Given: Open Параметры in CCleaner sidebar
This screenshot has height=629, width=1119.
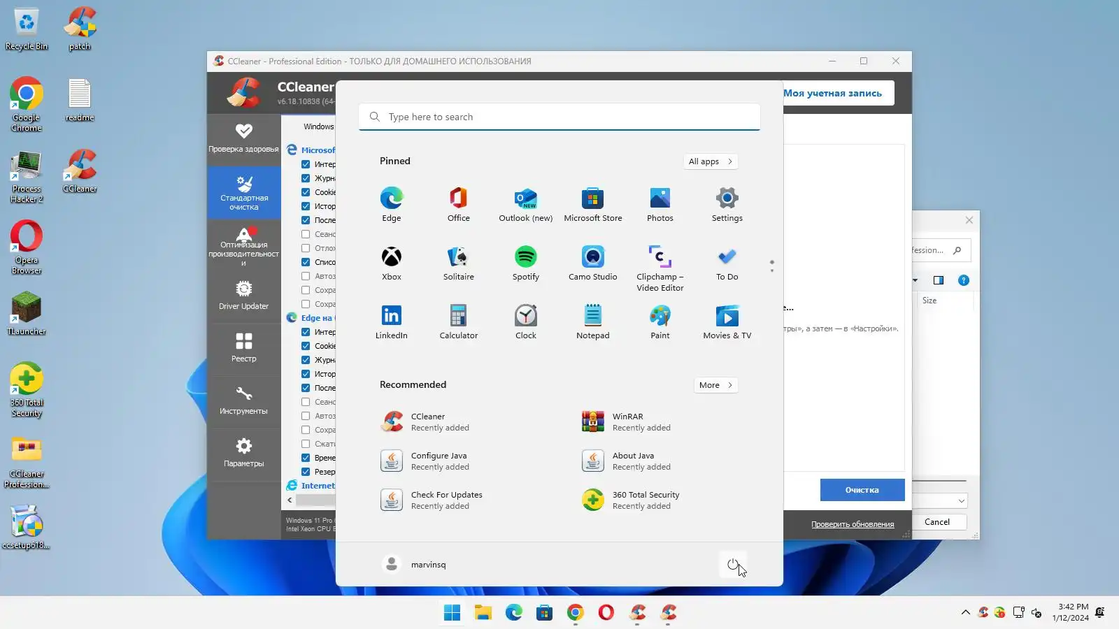Looking at the screenshot, I should pos(243,452).
